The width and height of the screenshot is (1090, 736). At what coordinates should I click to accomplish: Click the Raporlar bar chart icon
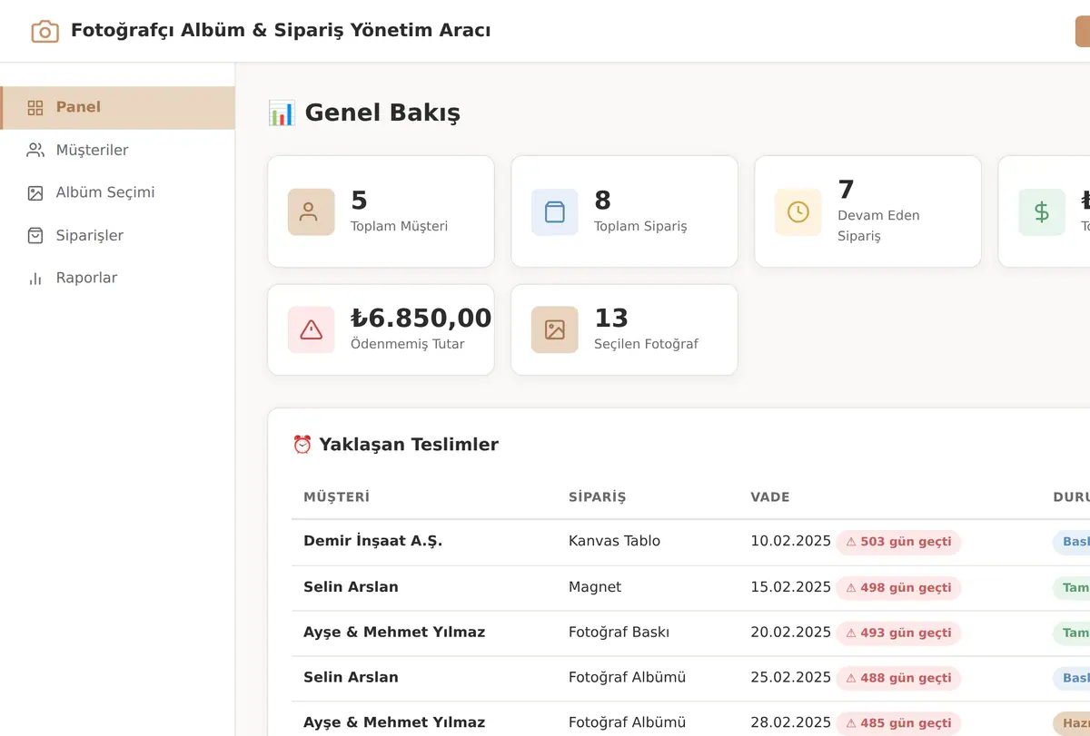35,279
